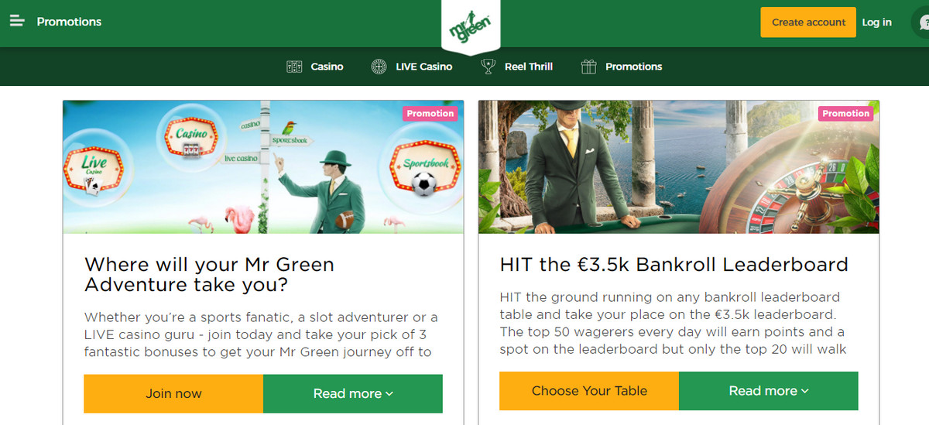Click the Join now button

pos(173,393)
